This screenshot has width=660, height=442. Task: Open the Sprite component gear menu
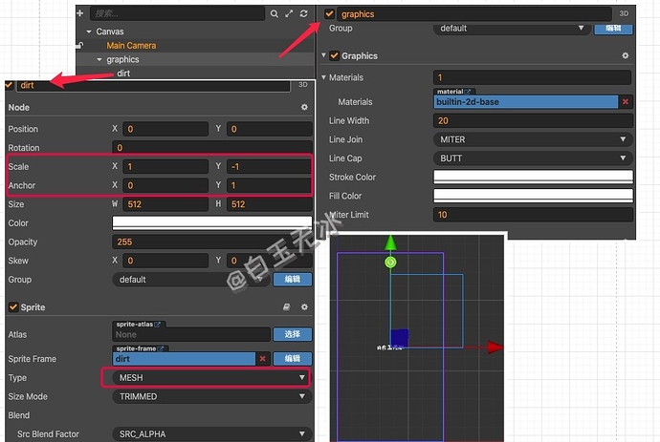click(304, 307)
